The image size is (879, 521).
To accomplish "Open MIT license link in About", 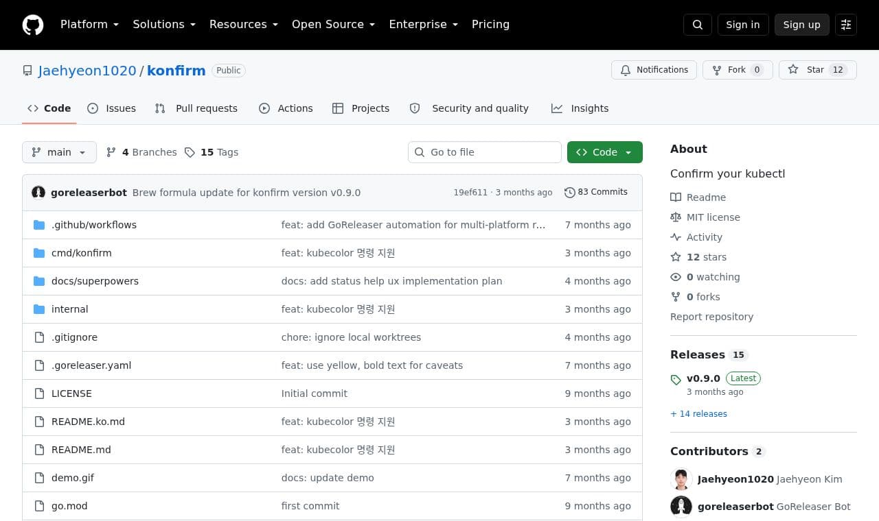I will (705, 217).
